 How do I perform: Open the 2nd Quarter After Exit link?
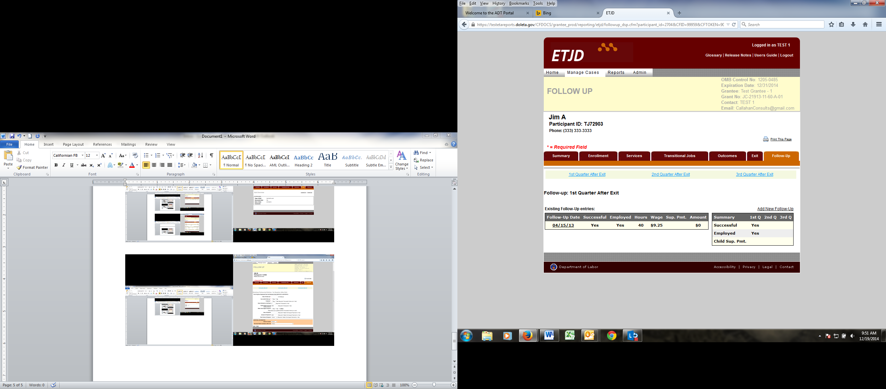(x=670, y=174)
